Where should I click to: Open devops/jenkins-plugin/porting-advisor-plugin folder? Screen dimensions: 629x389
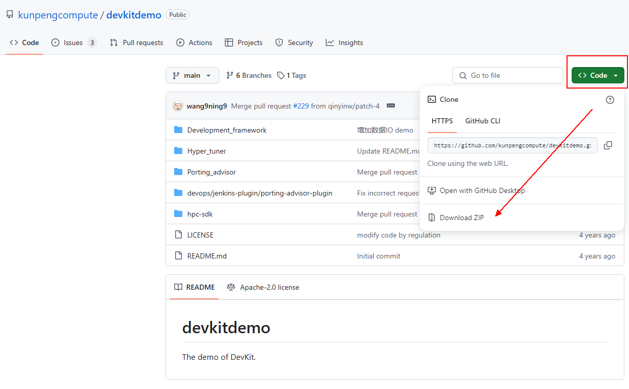tap(260, 193)
